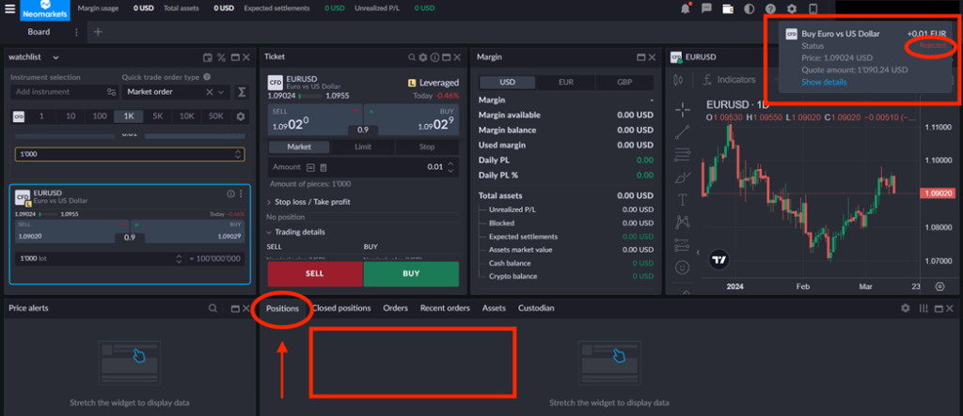Select the chart text tool
Image resolution: width=963 pixels, height=416 pixels.
tap(683, 198)
